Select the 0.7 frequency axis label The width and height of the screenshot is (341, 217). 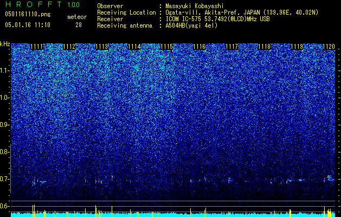tap(4, 179)
